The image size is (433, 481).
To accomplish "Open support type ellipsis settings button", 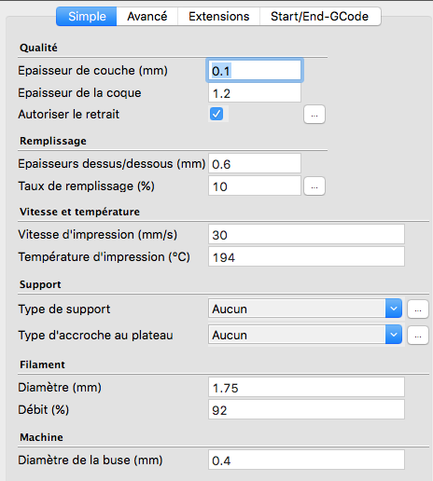I will [x=418, y=309].
